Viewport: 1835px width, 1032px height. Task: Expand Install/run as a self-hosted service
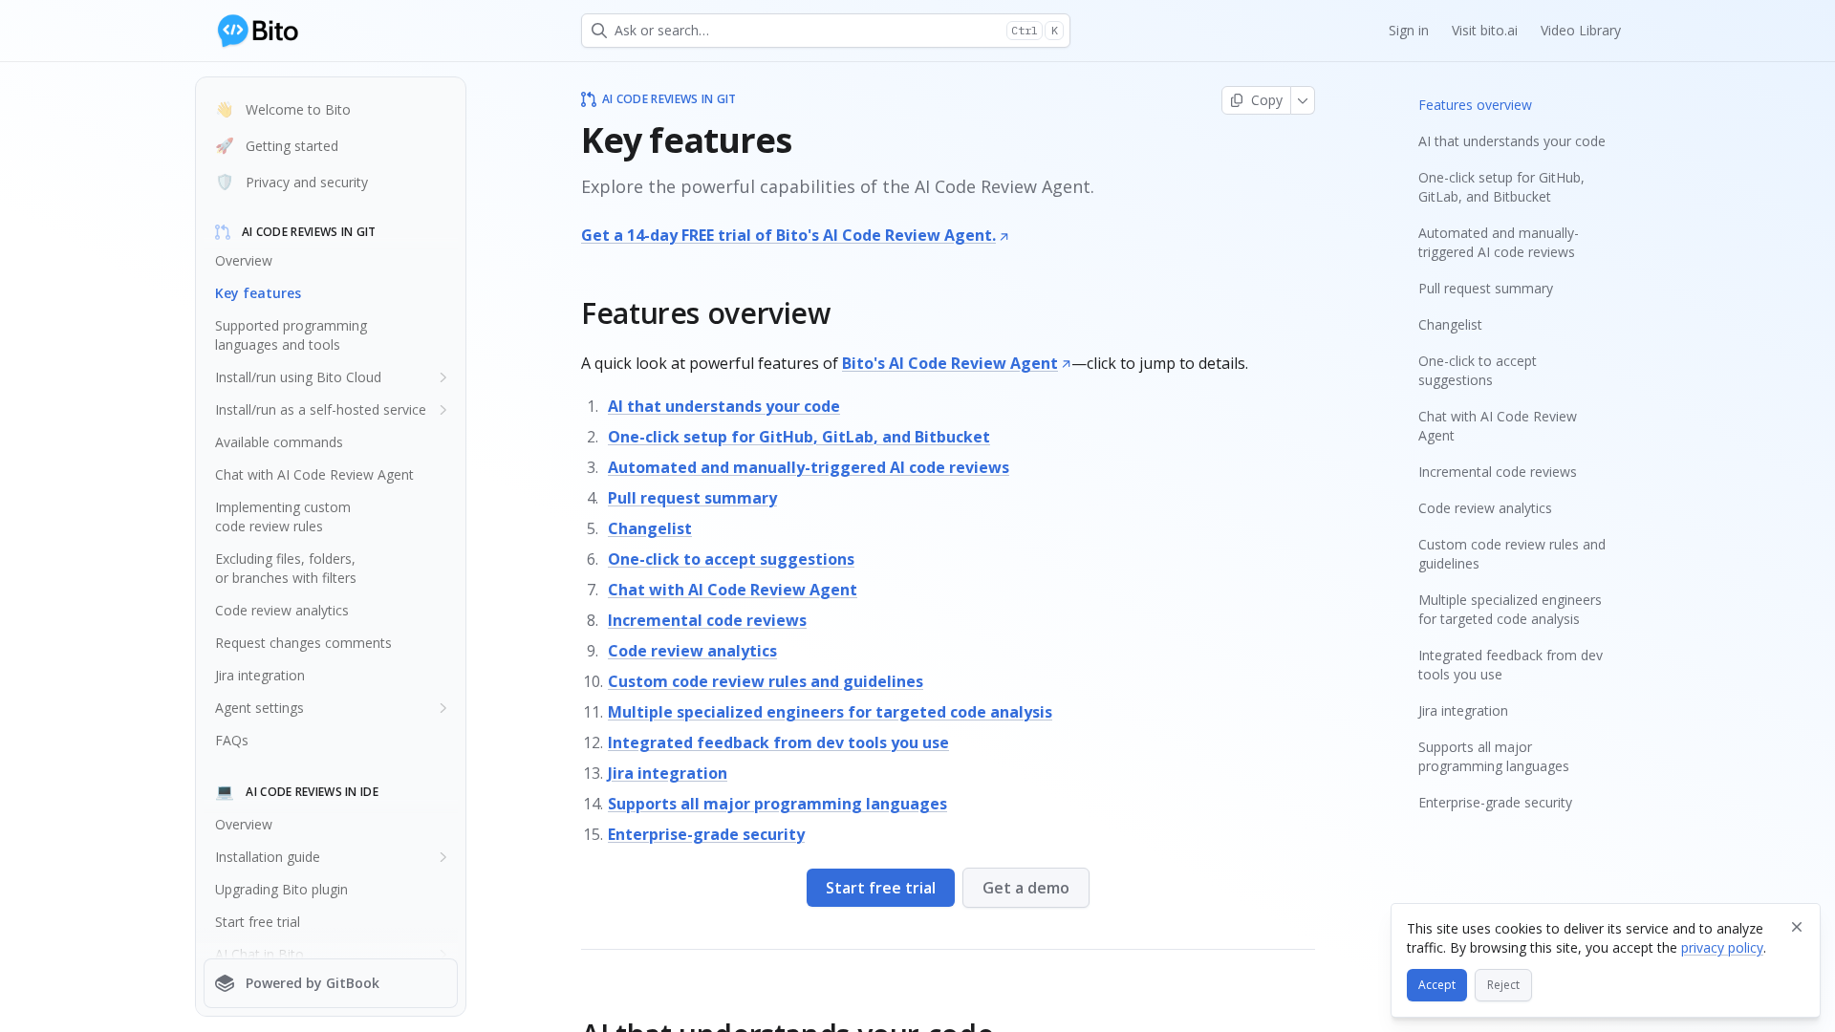[443, 410]
